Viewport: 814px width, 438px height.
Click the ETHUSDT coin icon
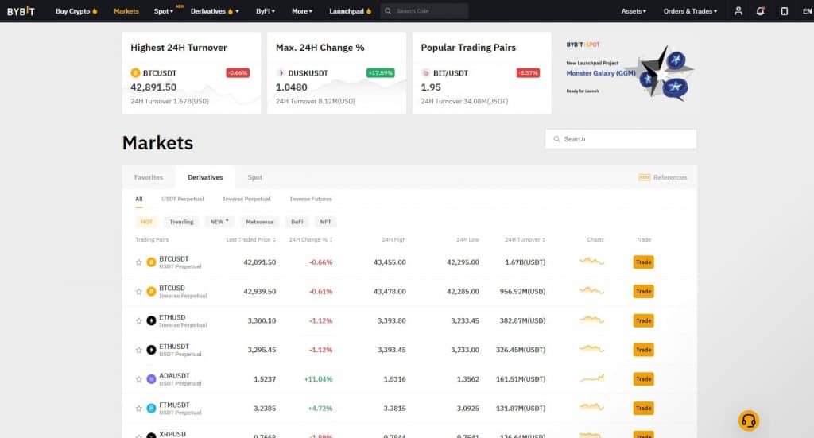(151, 350)
